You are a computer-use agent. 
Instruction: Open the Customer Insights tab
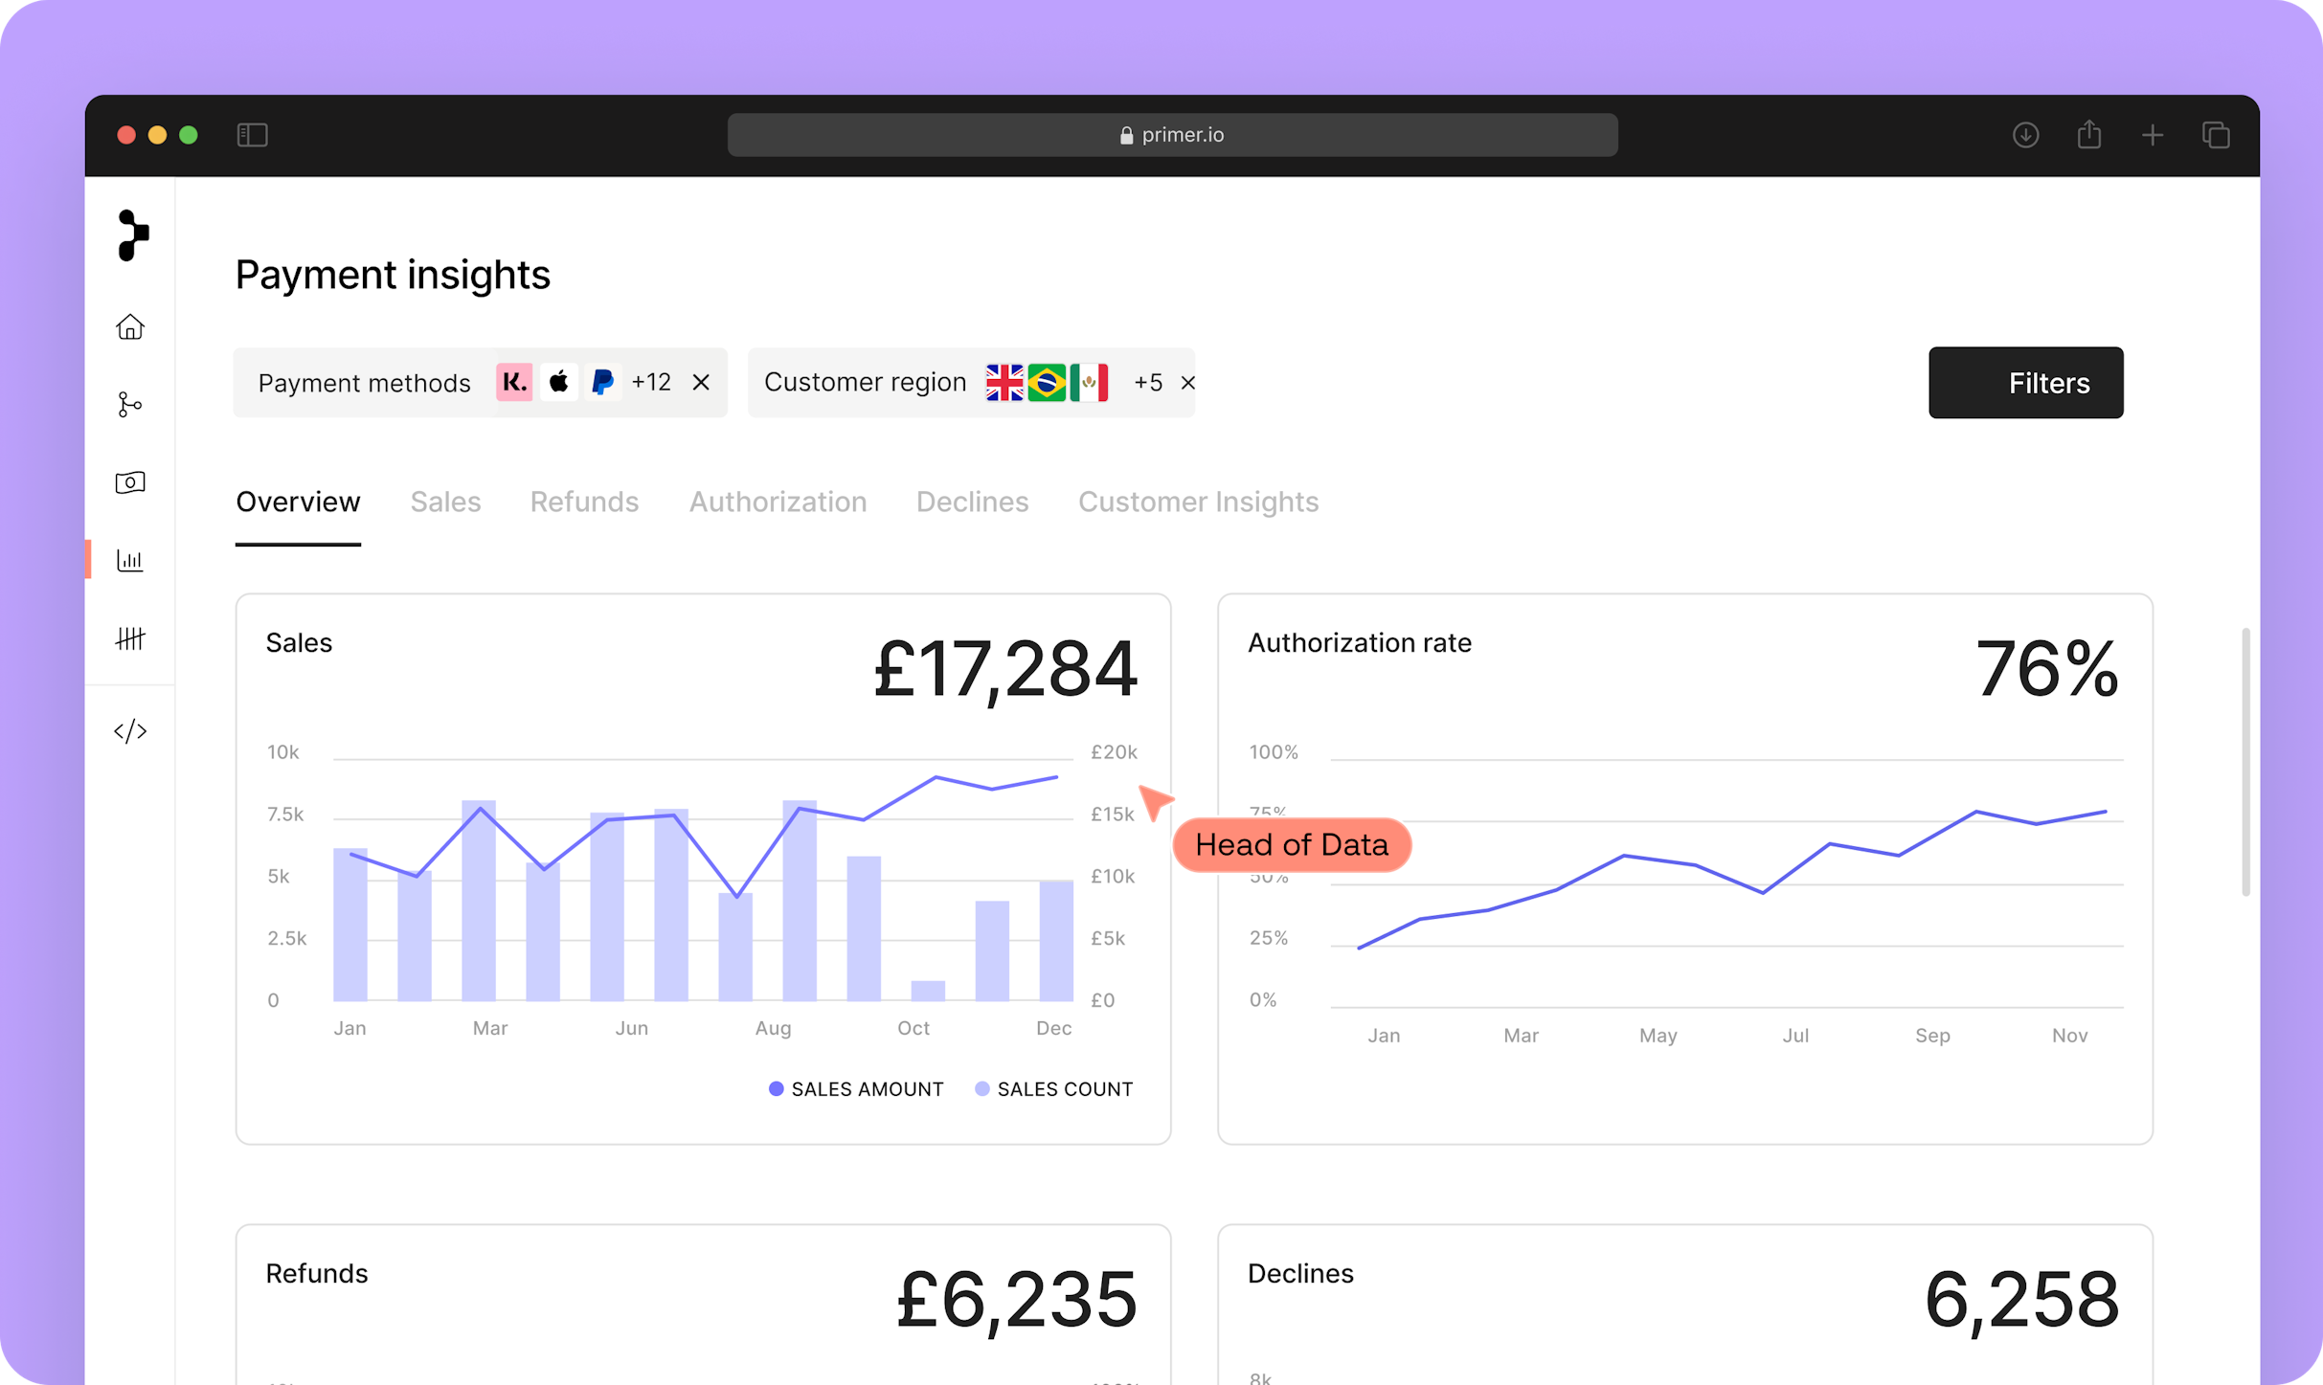[x=1198, y=502]
